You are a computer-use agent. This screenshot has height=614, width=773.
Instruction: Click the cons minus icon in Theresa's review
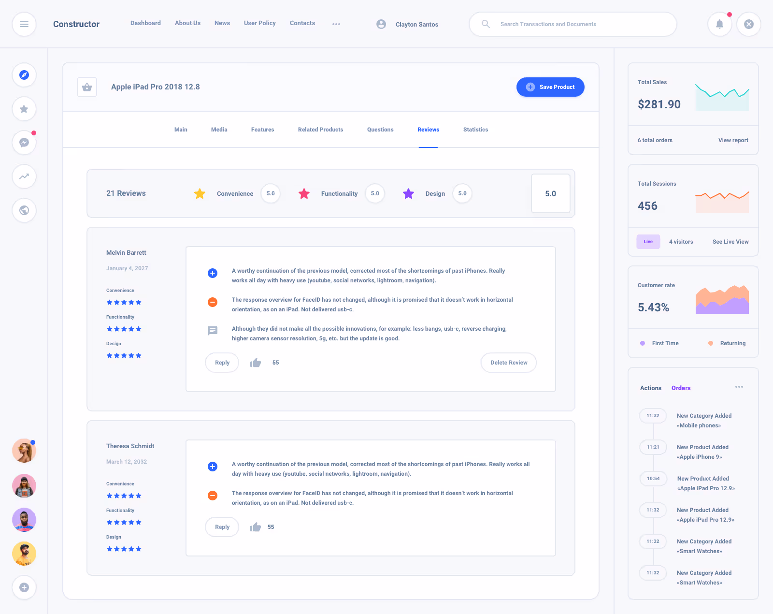point(213,496)
